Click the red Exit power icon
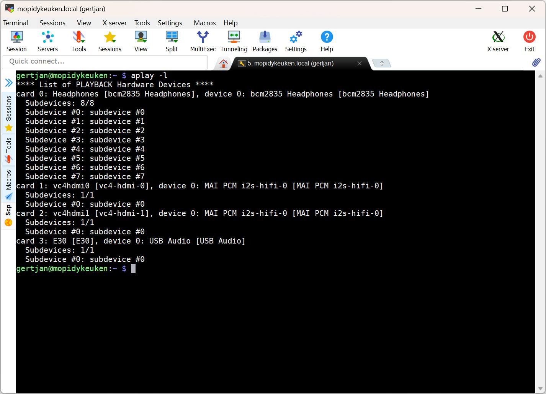The height and width of the screenshot is (394, 546). [x=530, y=41]
